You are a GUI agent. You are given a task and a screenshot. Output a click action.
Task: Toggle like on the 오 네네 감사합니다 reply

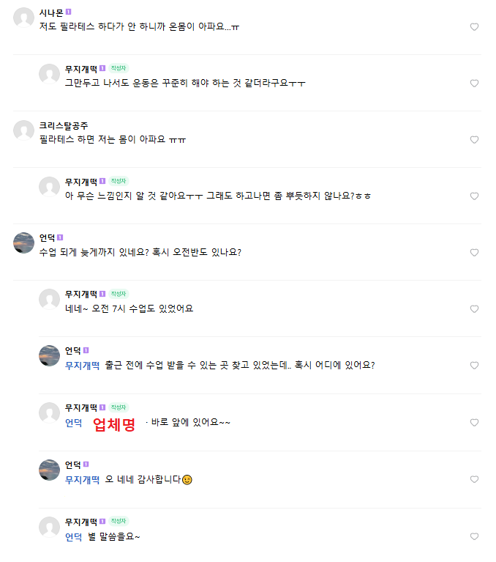click(x=474, y=480)
